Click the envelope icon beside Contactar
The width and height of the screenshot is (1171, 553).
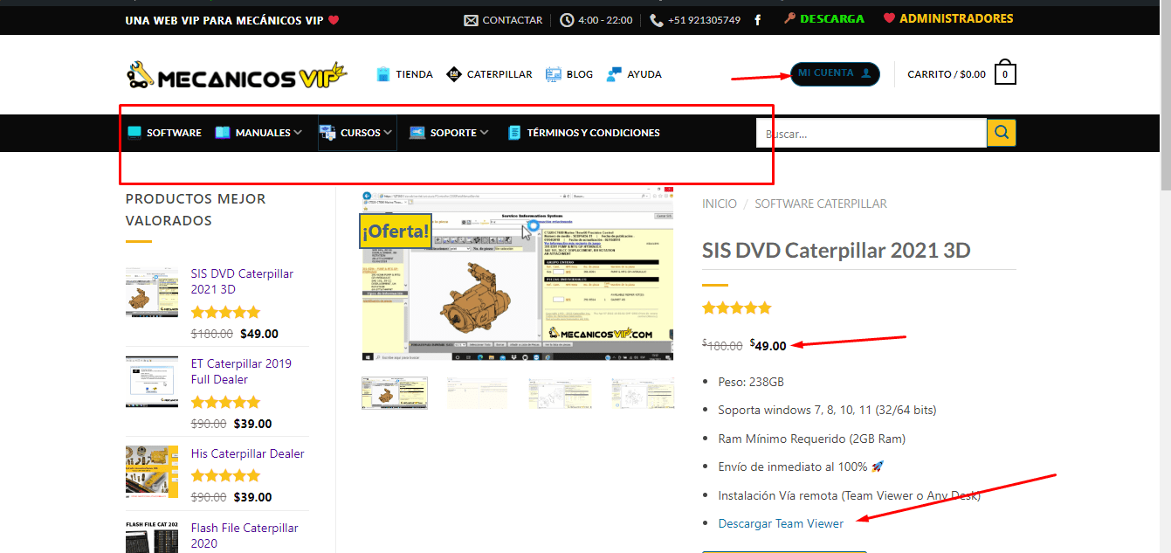(x=471, y=20)
